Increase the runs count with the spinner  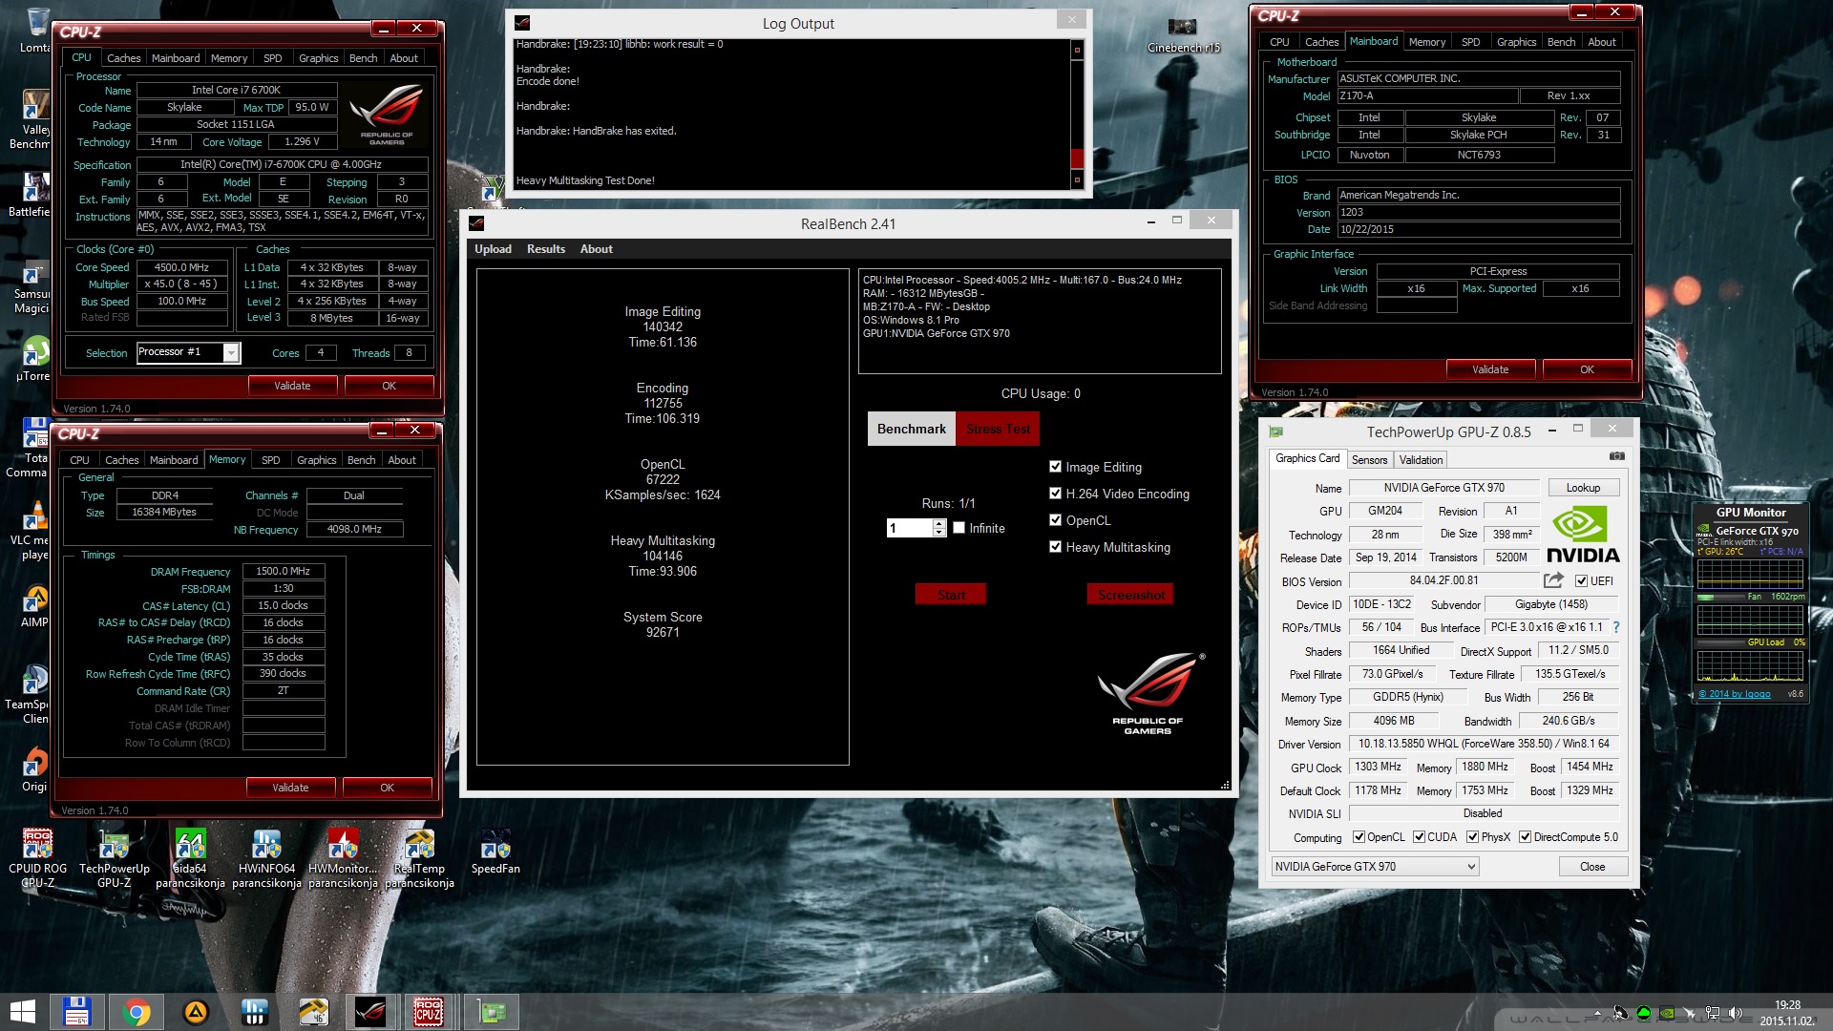pos(939,523)
